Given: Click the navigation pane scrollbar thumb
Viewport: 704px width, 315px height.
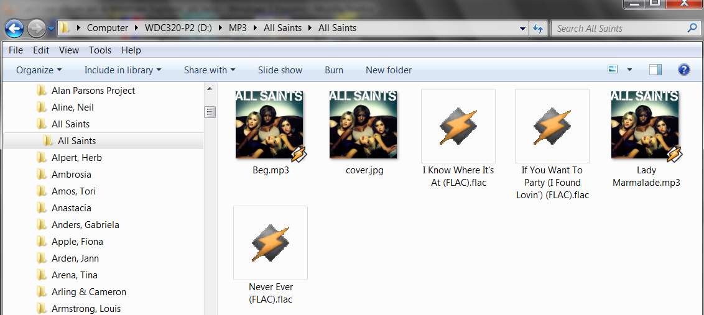Looking at the screenshot, I should (210, 112).
